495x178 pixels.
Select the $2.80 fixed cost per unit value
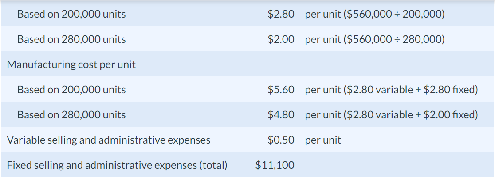pos(281,14)
